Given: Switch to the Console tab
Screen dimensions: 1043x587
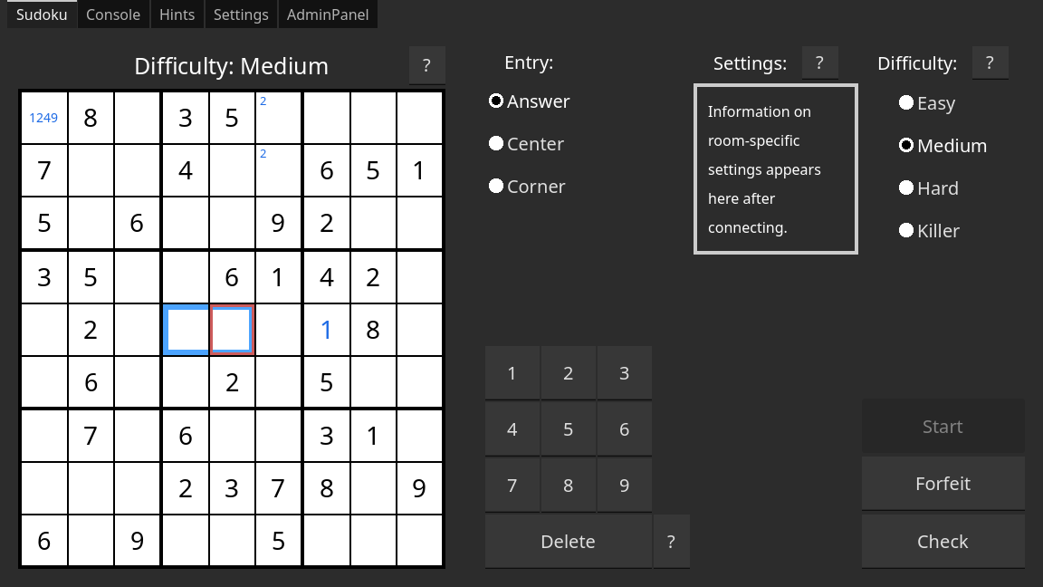Looking at the screenshot, I should [113, 14].
